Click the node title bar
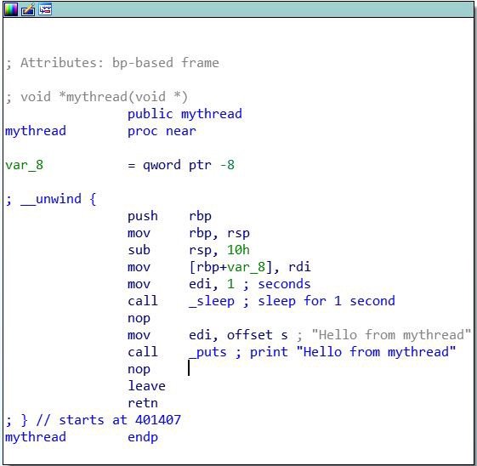Viewport: 477px width, 466px height. tap(238, 9)
